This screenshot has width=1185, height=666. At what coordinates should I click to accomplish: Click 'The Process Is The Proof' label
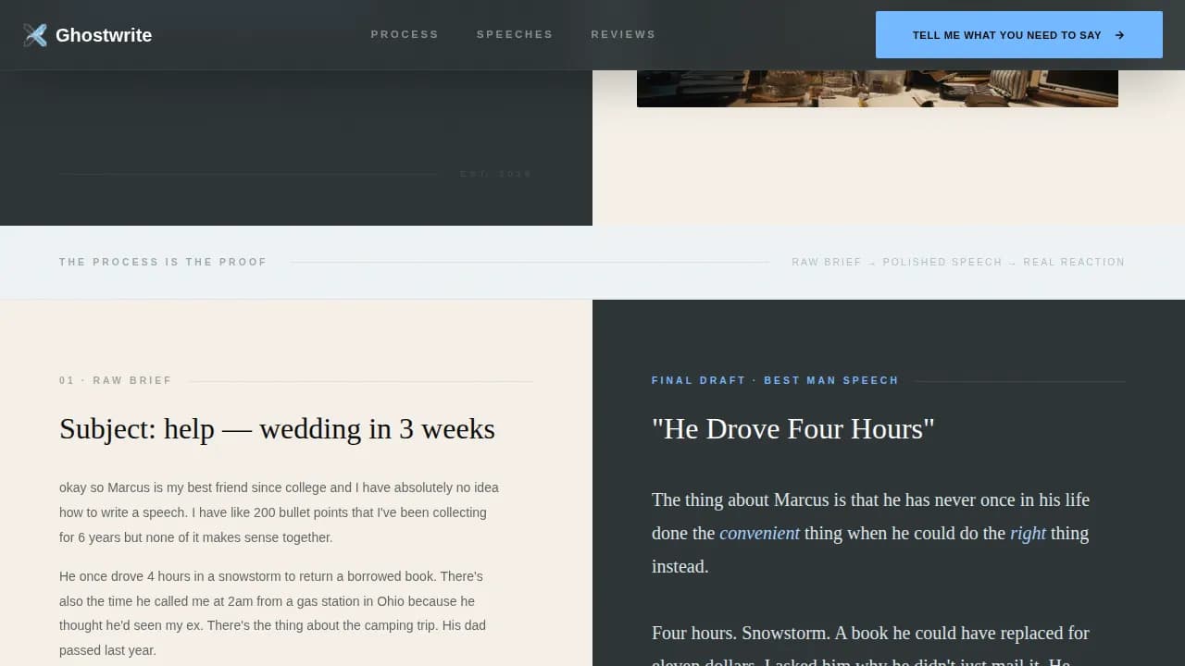(x=163, y=262)
